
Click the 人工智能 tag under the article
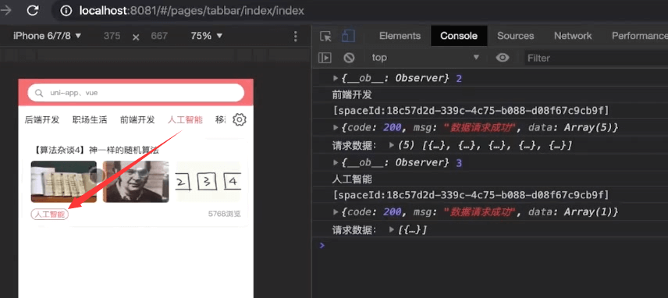coord(50,215)
